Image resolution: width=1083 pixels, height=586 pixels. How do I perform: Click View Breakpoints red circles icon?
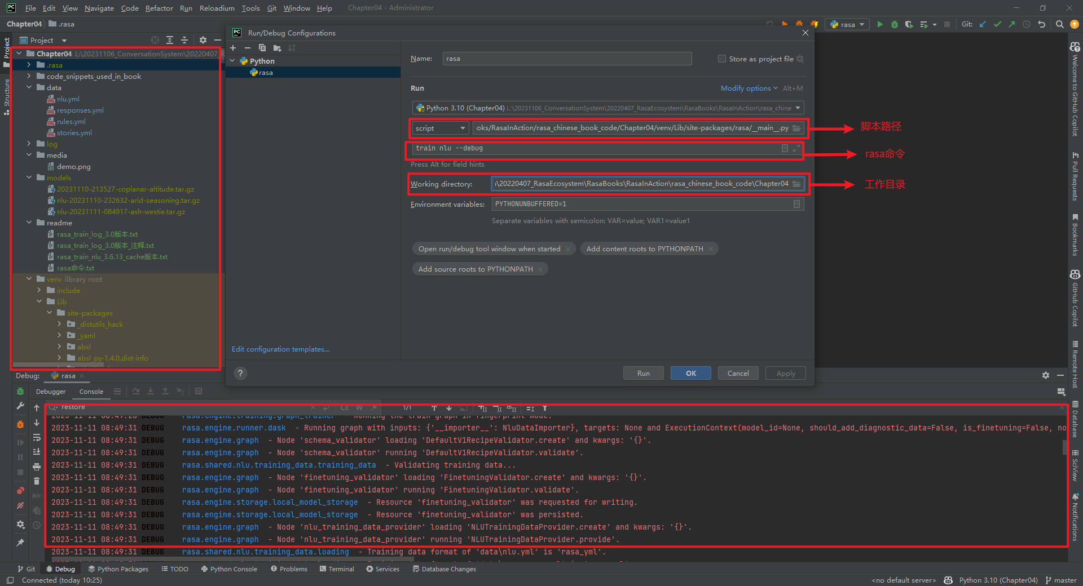[20, 491]
